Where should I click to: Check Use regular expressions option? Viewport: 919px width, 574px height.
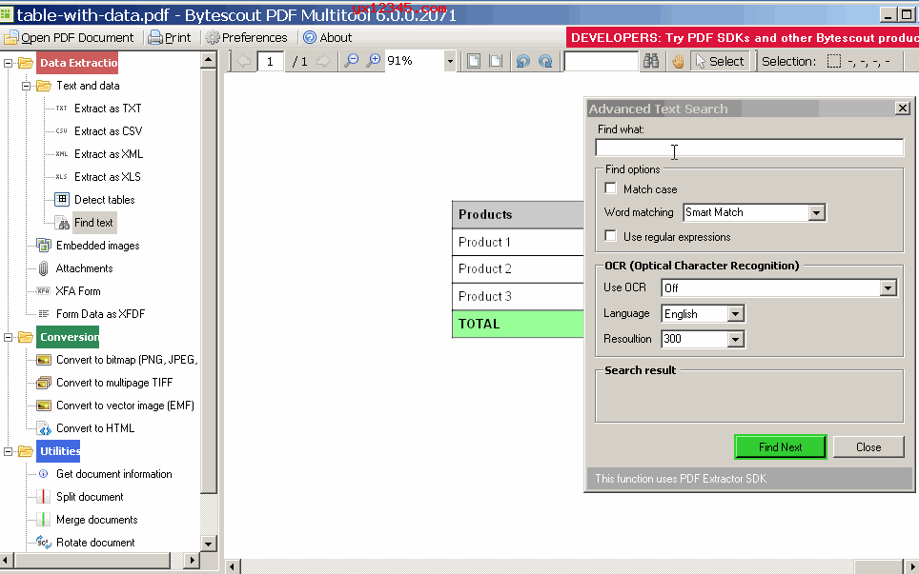point(611,236)
